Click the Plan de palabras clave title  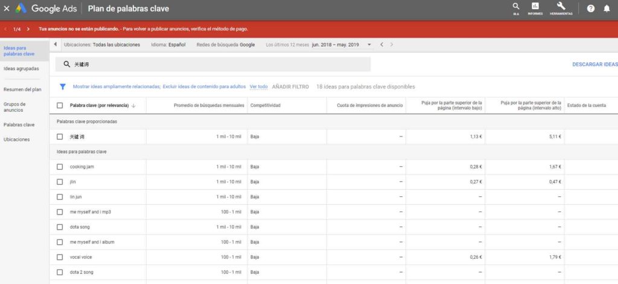click(129, 8)
